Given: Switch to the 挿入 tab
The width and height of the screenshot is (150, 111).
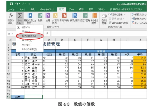Looking at the screenshot, I should (33, 9).
